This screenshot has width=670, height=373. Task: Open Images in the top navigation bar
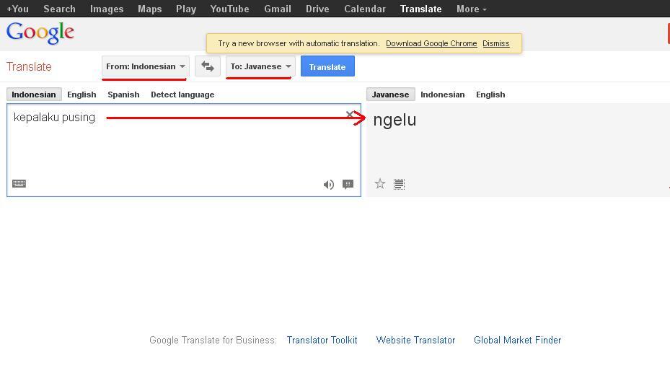coord(107,9)
